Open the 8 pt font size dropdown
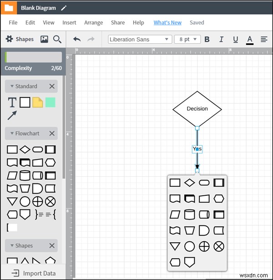Viewport: 273px width, 280px height. (187, 39)
